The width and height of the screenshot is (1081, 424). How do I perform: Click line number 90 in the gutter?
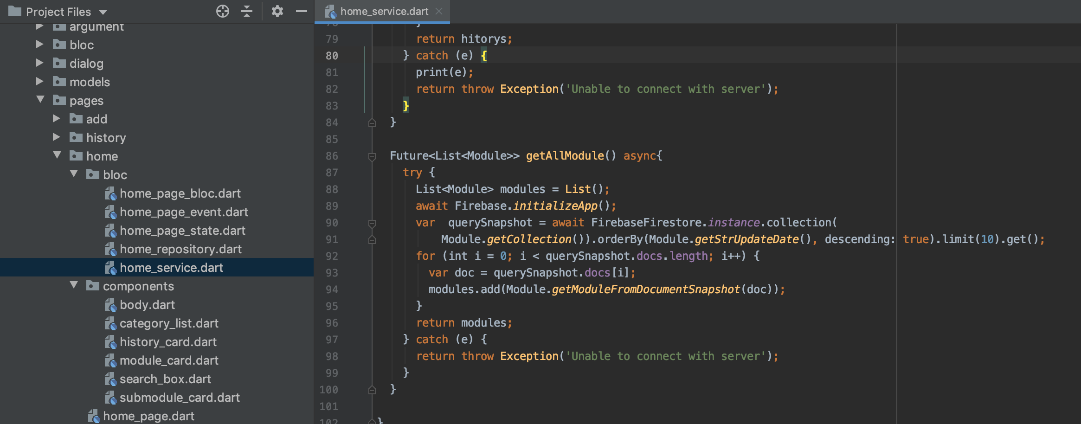point(331,223)
